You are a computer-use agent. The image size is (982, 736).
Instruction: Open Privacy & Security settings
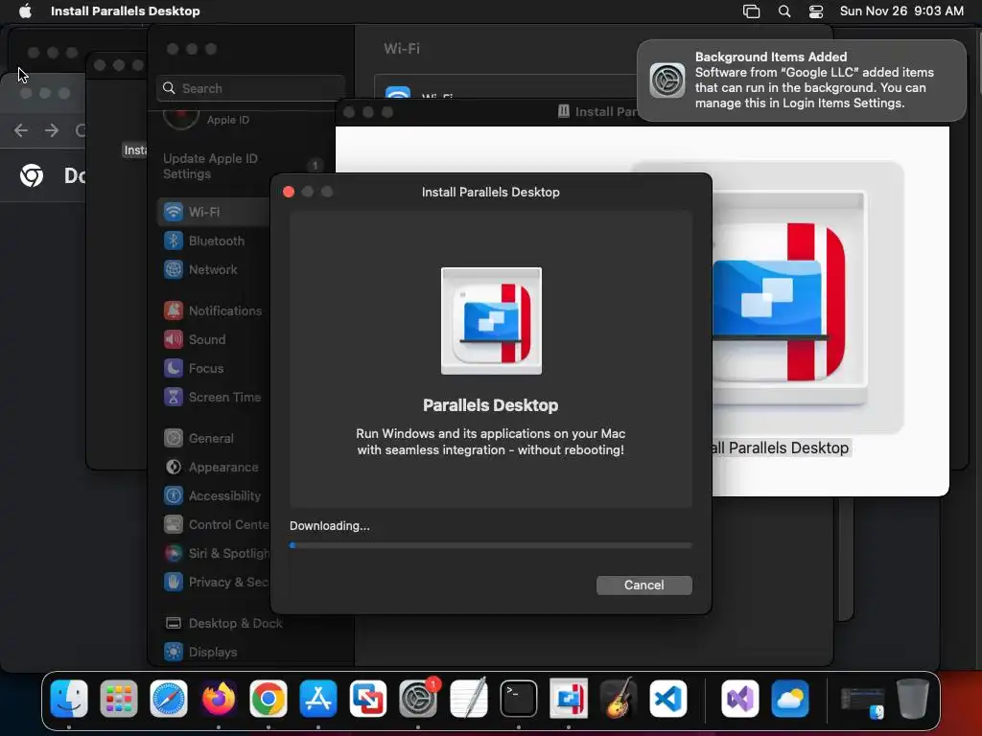[x=214, y=583]
